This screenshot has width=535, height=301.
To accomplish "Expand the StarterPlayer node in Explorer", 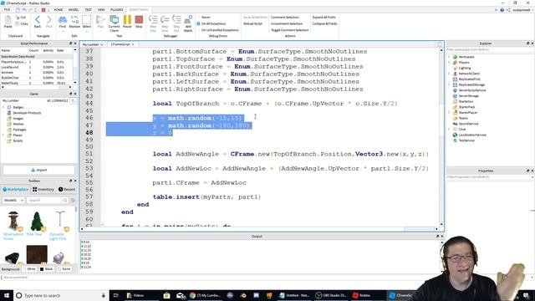I will point(449,113).
